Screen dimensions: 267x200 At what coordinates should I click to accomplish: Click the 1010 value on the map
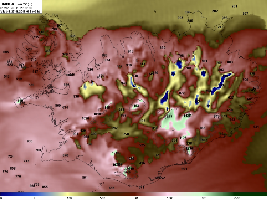(x=97, y=114)
